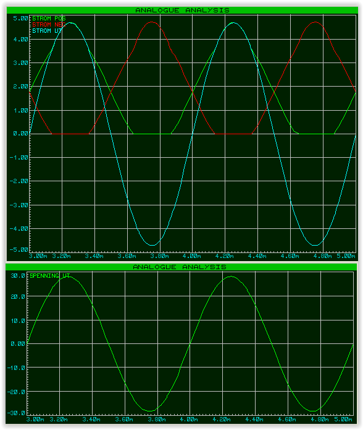Screen dimensions: 363x430
Task: Click the 30.0 y-axis value in SPENNING graph
Action: 18,276
